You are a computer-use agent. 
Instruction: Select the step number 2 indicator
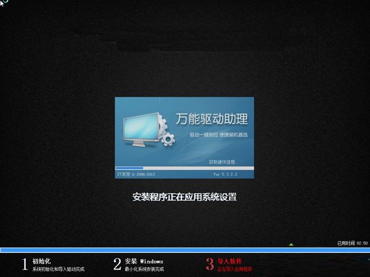[117, 265]
